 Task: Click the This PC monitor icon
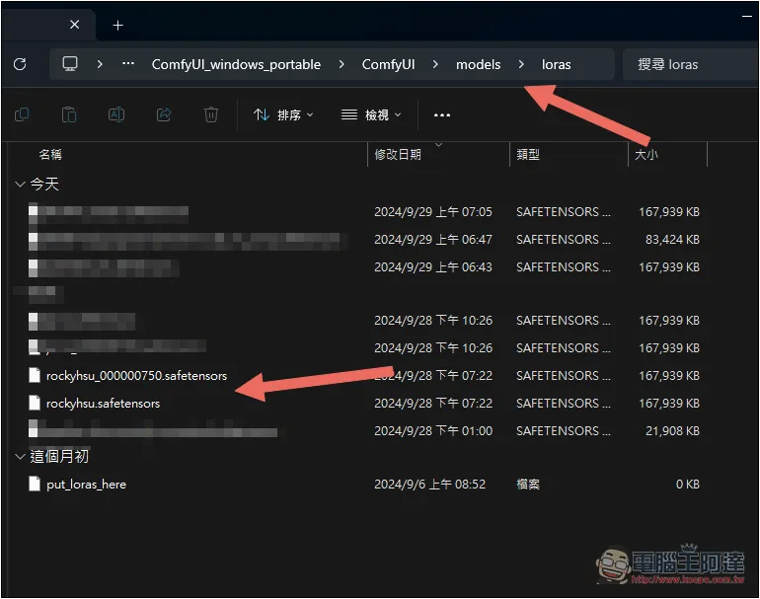[x=70, y=64]
